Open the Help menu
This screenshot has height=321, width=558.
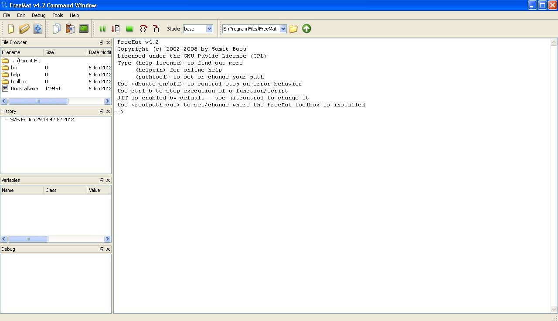point(75,15)
